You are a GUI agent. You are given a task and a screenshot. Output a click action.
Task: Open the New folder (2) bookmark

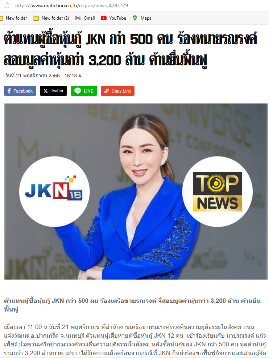[x=51, y=18]
